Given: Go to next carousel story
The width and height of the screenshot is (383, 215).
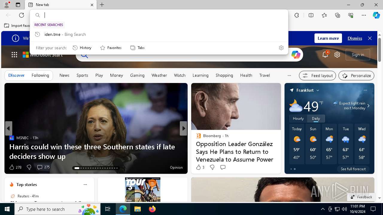Looking at the screenshot, I should coord(183,128).
